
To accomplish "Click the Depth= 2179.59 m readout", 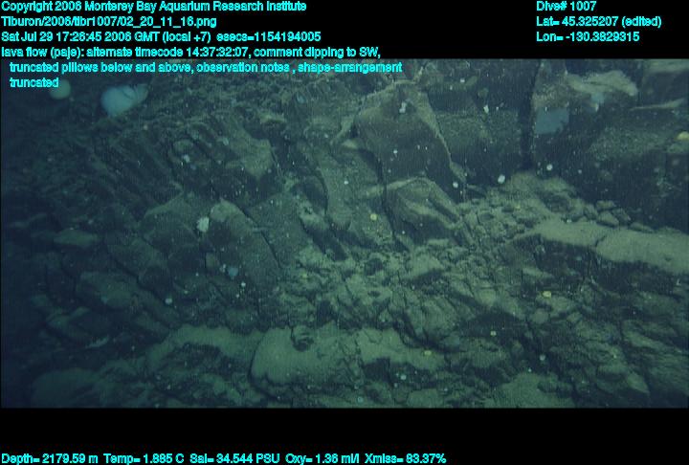I will pyautogui.click(x=50, y=459).
